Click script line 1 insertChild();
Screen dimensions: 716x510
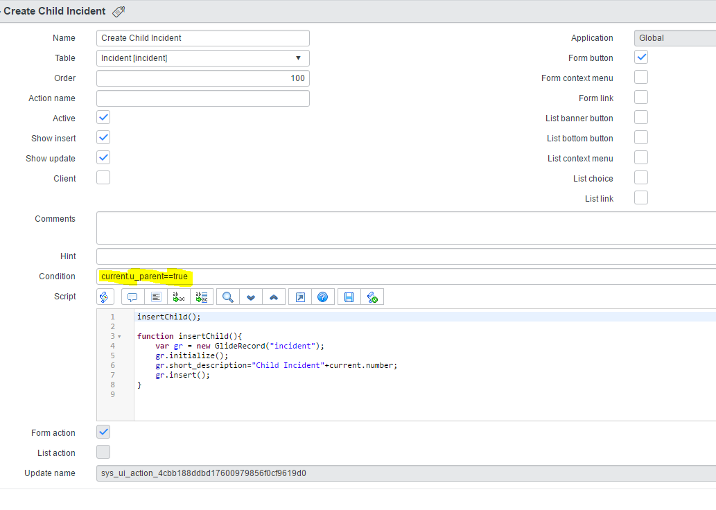pyautogui.click(x=169, y=317)
